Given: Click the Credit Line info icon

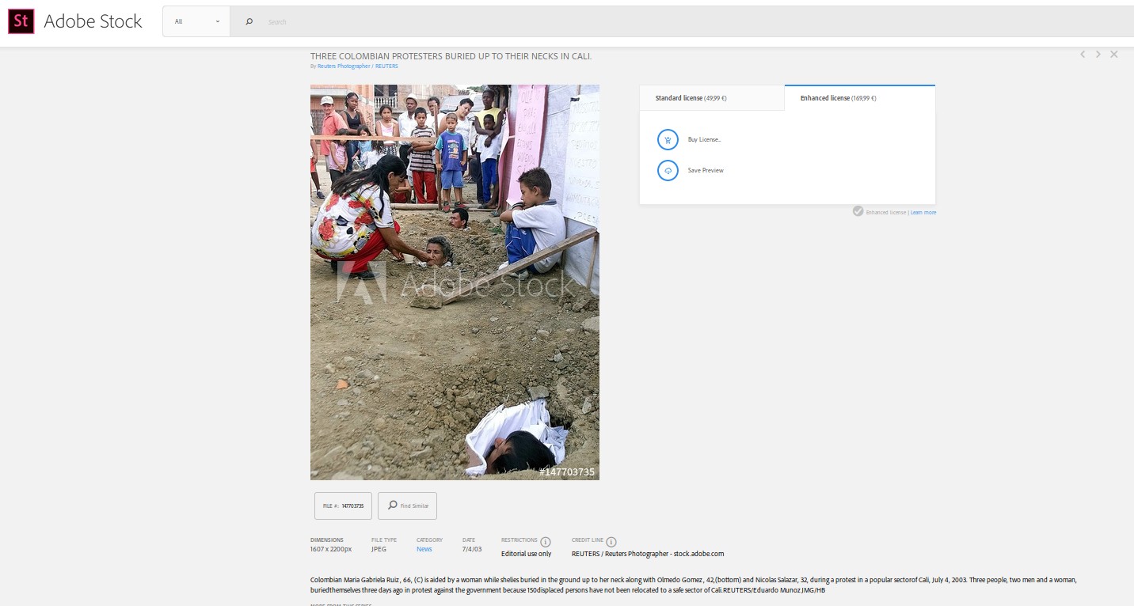Looking at the screenshot, I should [x=611, y=542].
